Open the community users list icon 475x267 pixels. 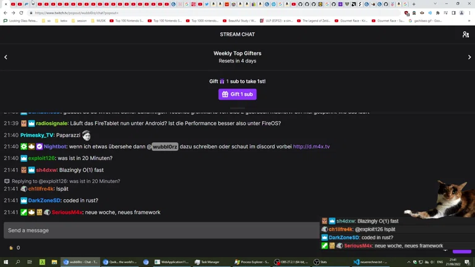click(466, 35)
